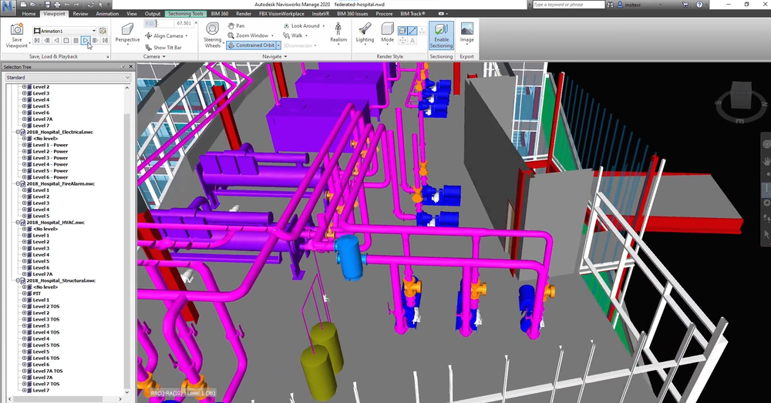Collapse the 2018_Hospital_HVAC.nwc tree node
771x403 pixels.
19,222
